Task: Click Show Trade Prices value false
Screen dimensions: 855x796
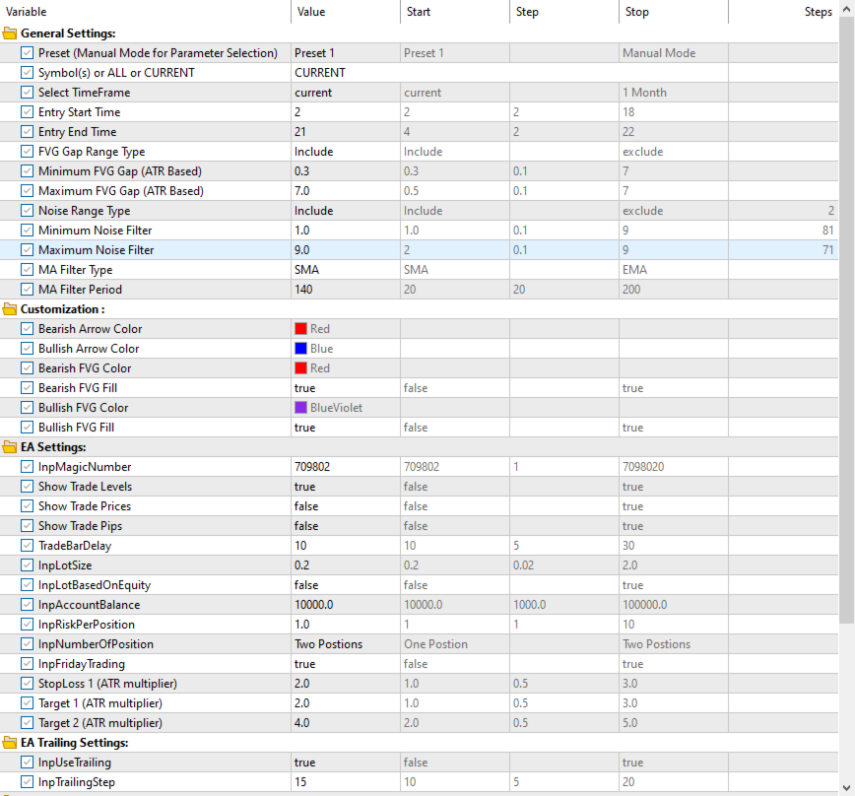Action: tap(346, 506)
